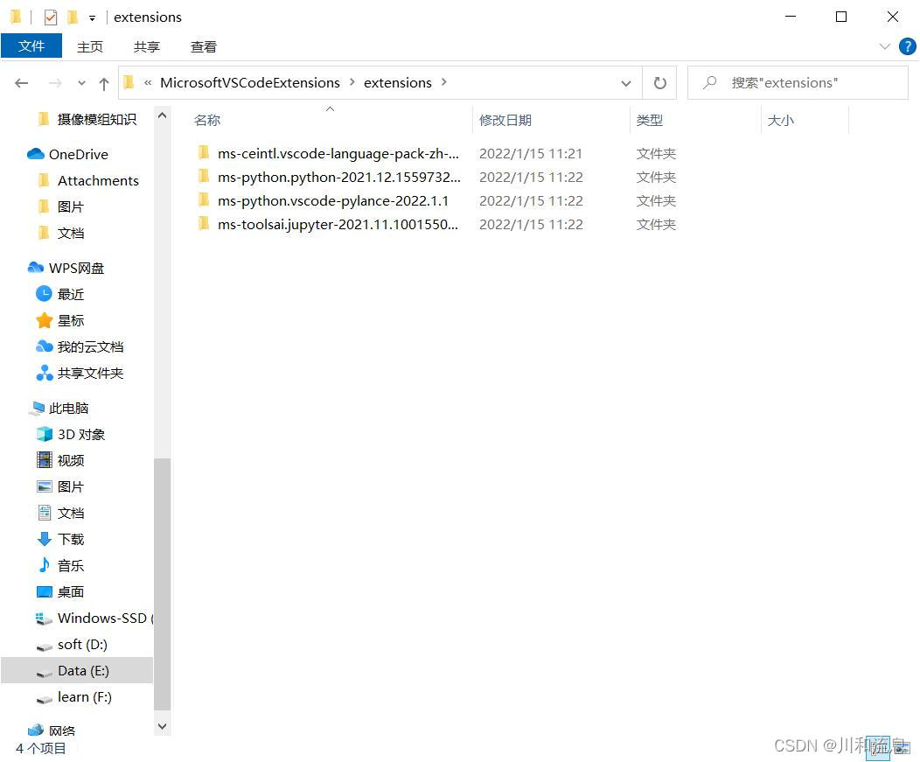Select ms-python.vscode-pylance-2022.1.1 folder

point(332,200)
